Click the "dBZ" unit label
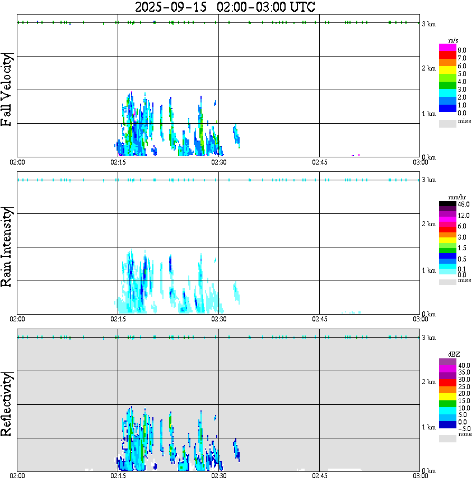 pyautogui.click(x=454, y=354)
